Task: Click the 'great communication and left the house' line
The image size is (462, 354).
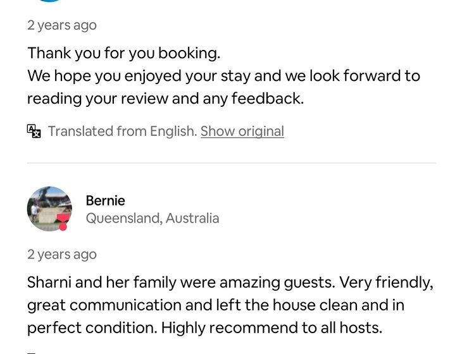Action: tap(215, 306)
